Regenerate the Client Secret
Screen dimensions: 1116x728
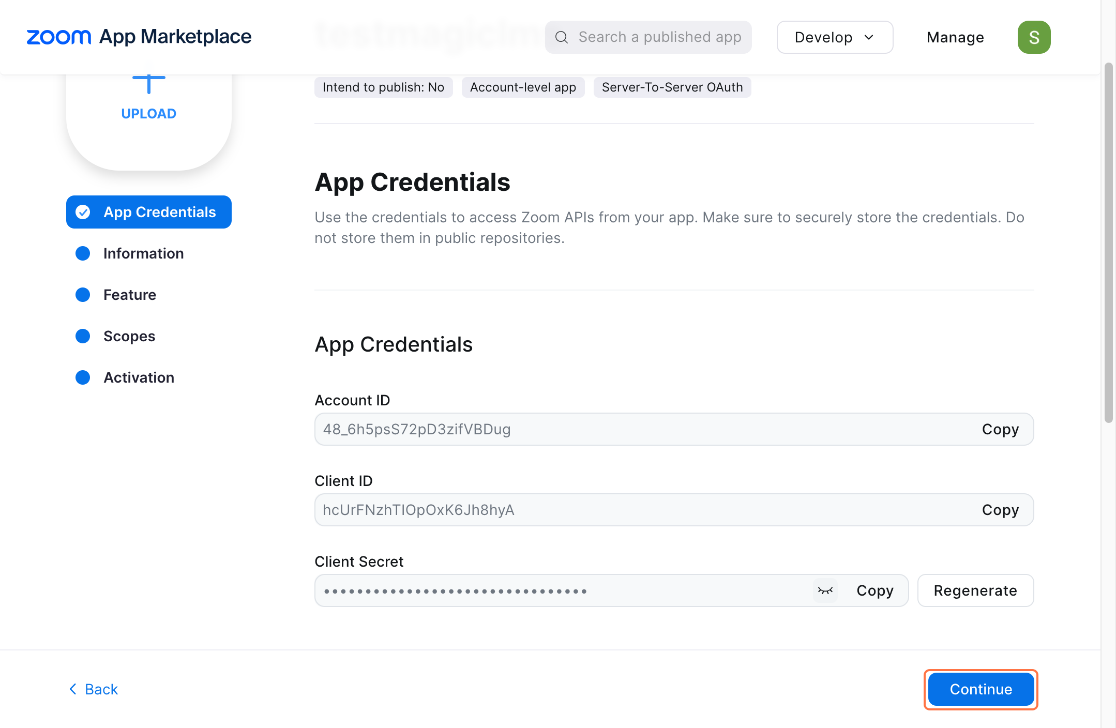tap(975, 590)
